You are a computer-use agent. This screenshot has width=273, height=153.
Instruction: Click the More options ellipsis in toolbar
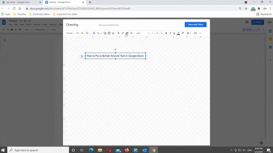point(201,33)
